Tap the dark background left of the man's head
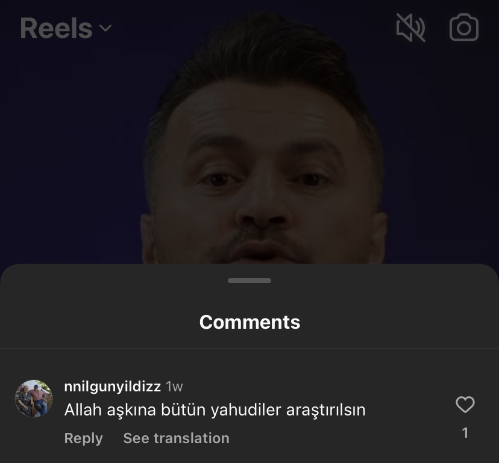 click(70, 143)
